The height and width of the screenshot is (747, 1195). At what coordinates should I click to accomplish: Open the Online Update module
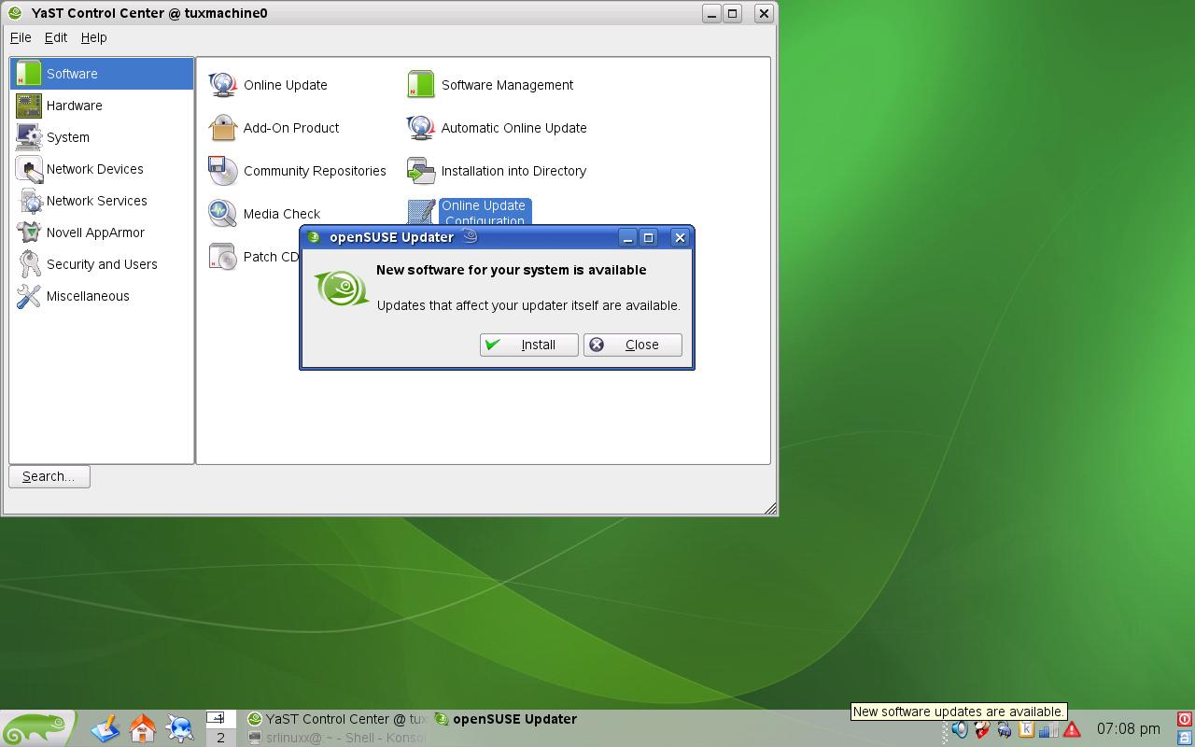pyautogui.click(x=268, y=85)
